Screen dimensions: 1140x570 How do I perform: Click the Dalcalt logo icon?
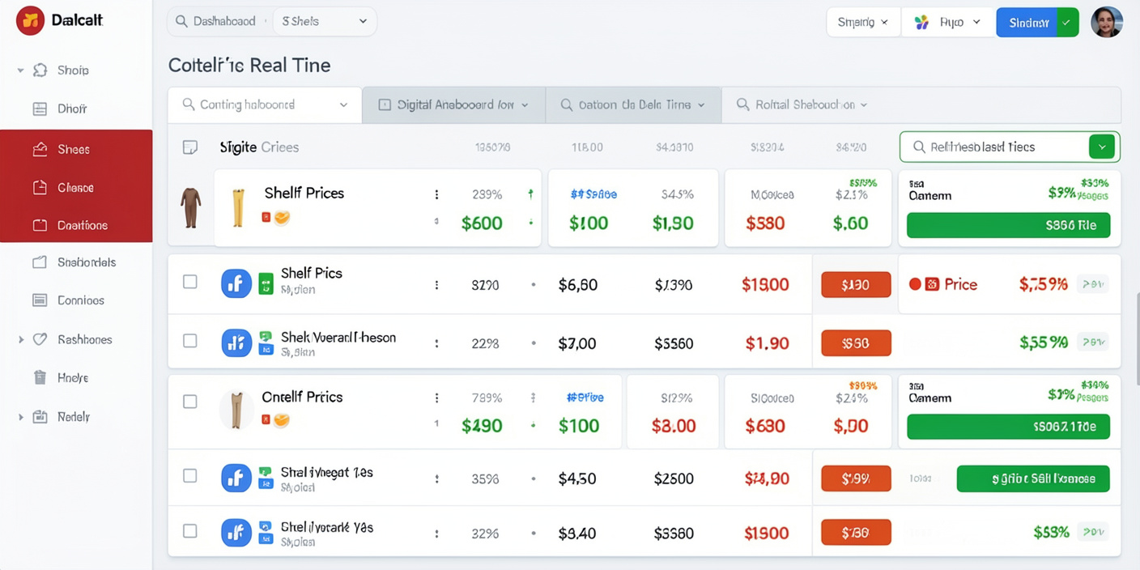(30, 21)
